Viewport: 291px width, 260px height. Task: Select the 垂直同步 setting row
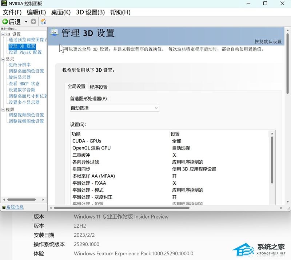(x=81, y=169)
